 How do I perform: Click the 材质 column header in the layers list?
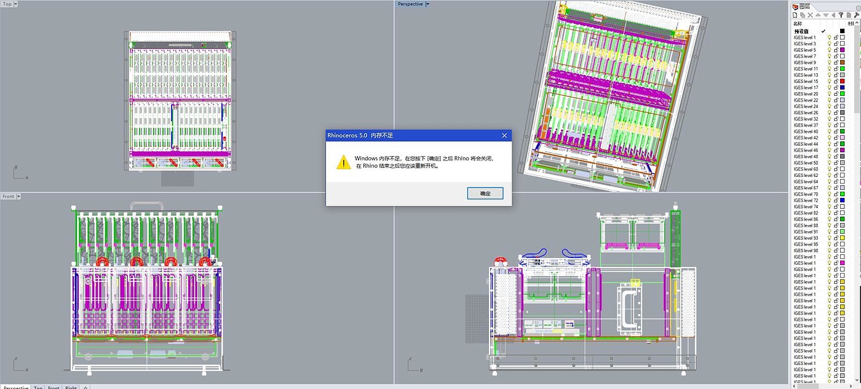tap(852, 23)
